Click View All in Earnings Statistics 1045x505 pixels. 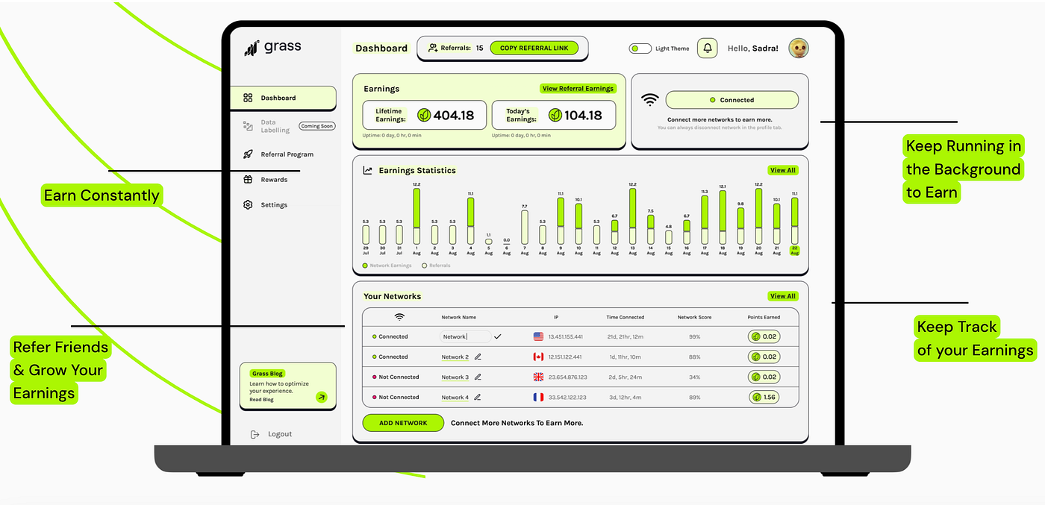pyautogui.click(x=783, y=170)
